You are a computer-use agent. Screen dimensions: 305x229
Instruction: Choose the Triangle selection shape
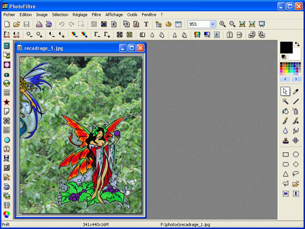point(285,174)
